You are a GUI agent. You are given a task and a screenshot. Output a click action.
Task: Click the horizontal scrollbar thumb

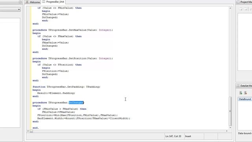coord(31,131)
